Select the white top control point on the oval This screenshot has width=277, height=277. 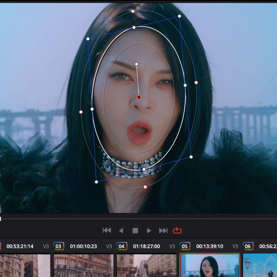pyautogui.click(x=134, y=28)
